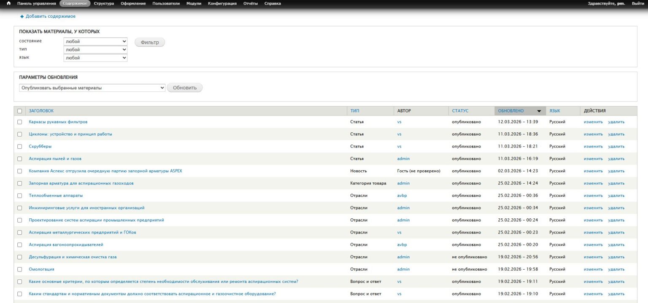Click изменить for Каркасы рукавных фильтров
Image resolution: width=648 pixels, height=303 pixels.
pos(593,122)
